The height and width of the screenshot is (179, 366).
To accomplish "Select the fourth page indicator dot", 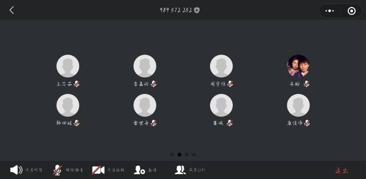I will (x=194, y=155).
